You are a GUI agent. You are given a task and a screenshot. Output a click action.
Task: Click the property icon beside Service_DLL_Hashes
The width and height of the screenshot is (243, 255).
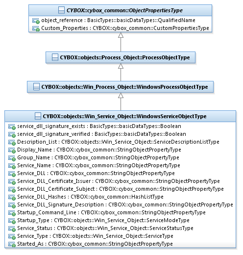[x=12, y=197]
